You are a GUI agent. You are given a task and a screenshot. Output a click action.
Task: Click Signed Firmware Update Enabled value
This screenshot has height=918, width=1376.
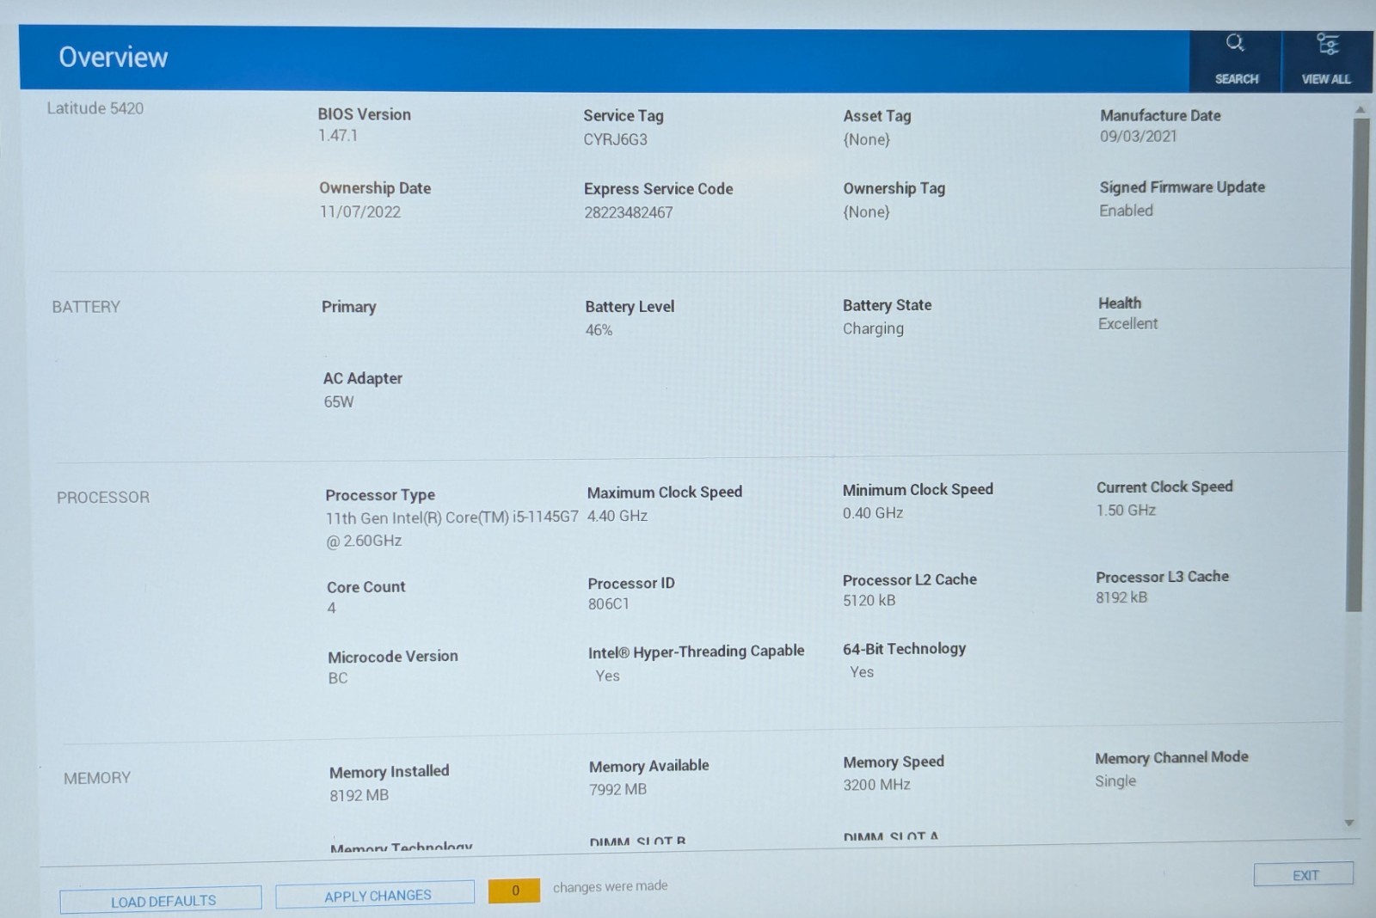(x=1126, y=211)
